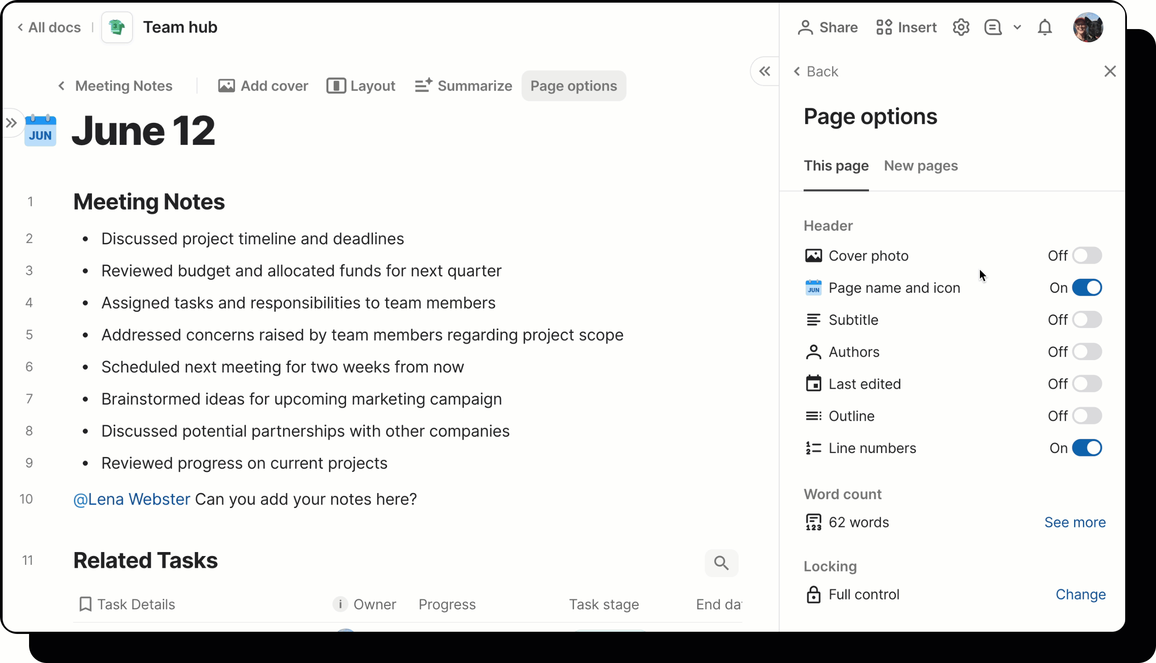Click the Last edited calendar icon
The width and height of the screenshot is (1156, 663).
813,383
